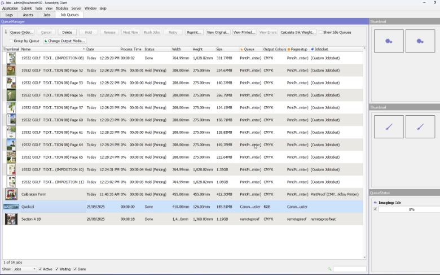Click the search magnifier icon at bottom
This screenshot has height=275, width=440.
pyautogui.click(x=329, y=269)
